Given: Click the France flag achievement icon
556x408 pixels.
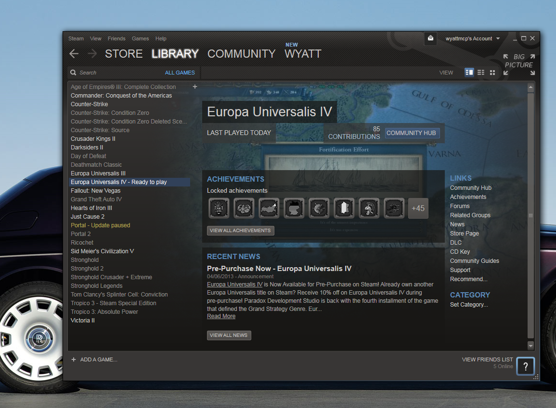Looking at the screenshot, I should [x=344, y=208].
